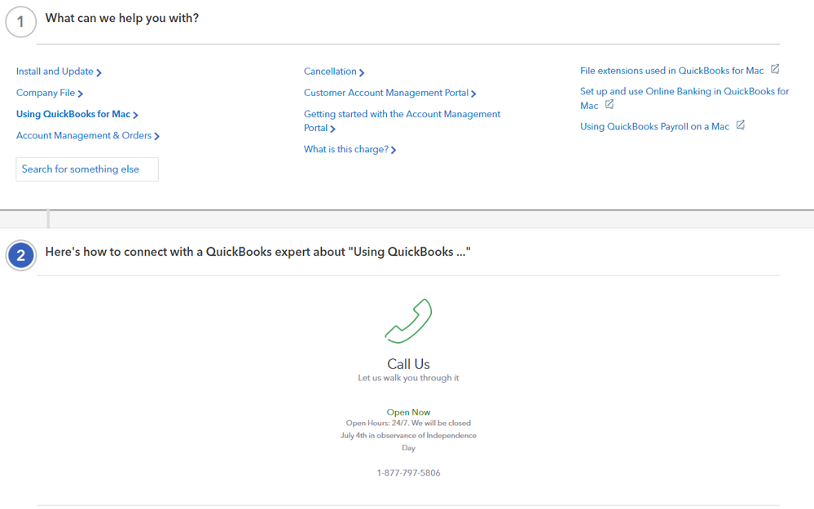The width and height of the screenshot is (814, 509).
Task: Open Using QuickBooks Payroll on a Mac
Action: 654,126
